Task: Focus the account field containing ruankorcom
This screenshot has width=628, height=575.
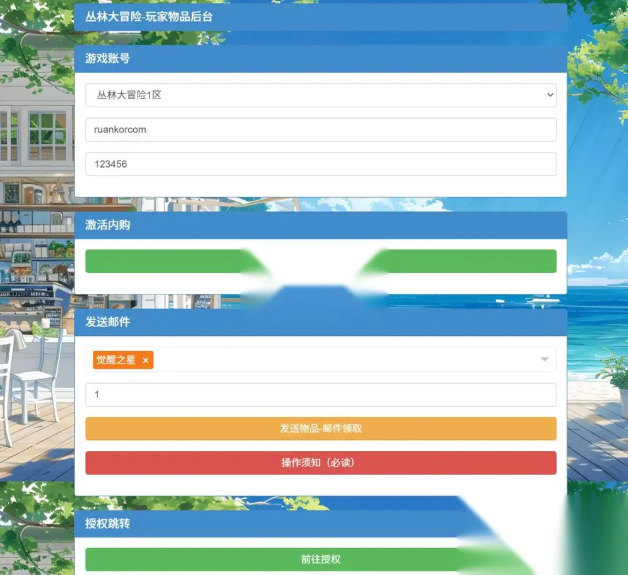Action: pyautogui.click(x=321, y=129)
